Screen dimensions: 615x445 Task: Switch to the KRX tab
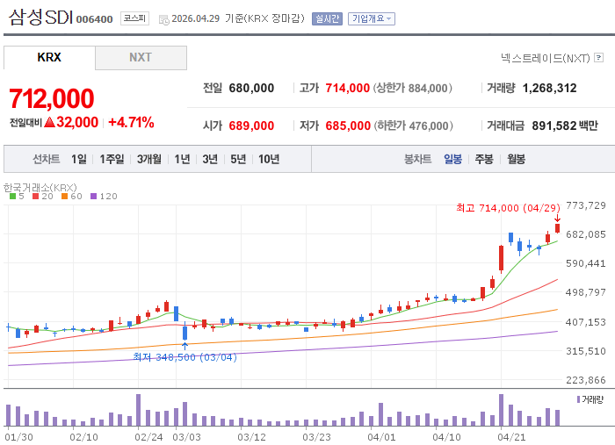click(49, 57)
